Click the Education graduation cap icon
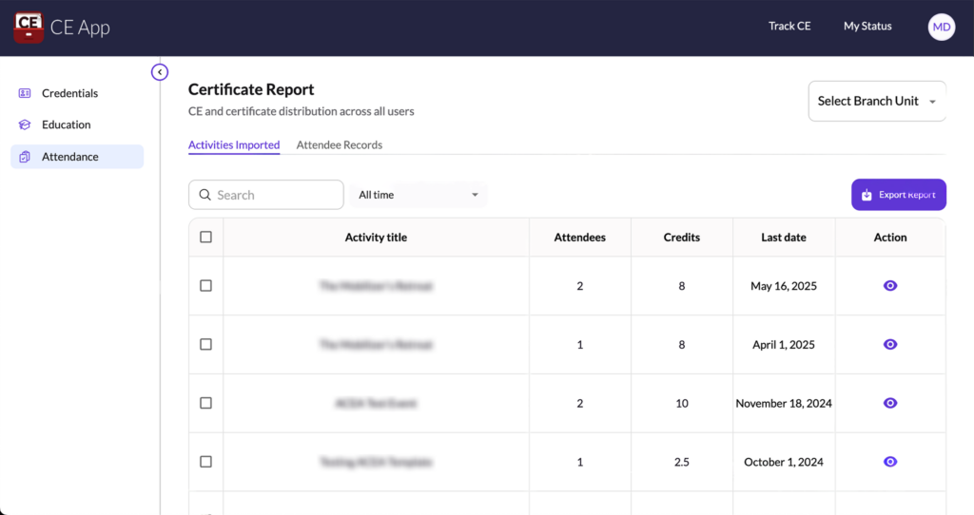The height and width of the screenshot is (515, 974). click(25, 124)
